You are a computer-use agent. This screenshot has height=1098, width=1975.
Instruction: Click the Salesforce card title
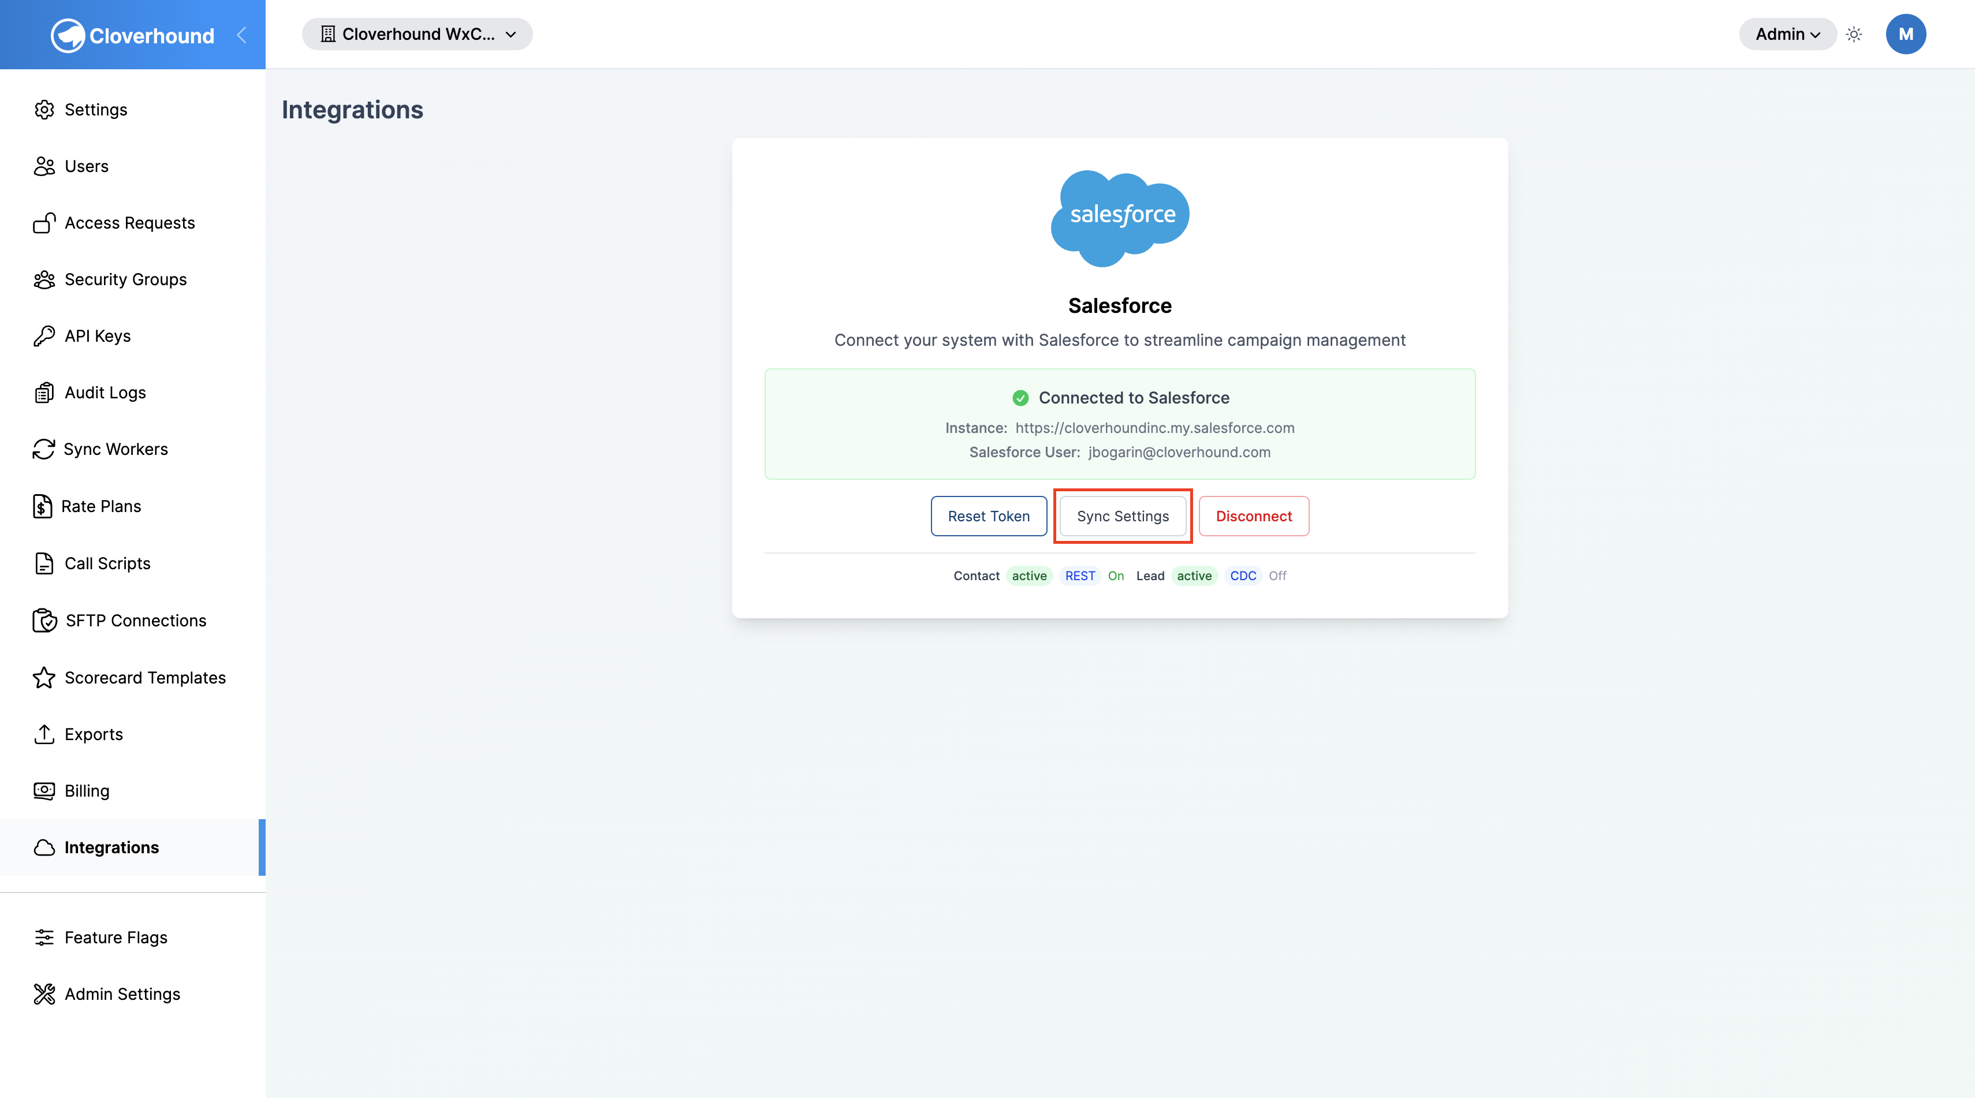(1119, 306)
